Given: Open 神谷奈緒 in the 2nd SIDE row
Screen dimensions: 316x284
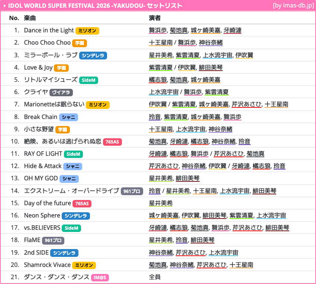Looking at the screenshot, I should (x=161, y=252).
